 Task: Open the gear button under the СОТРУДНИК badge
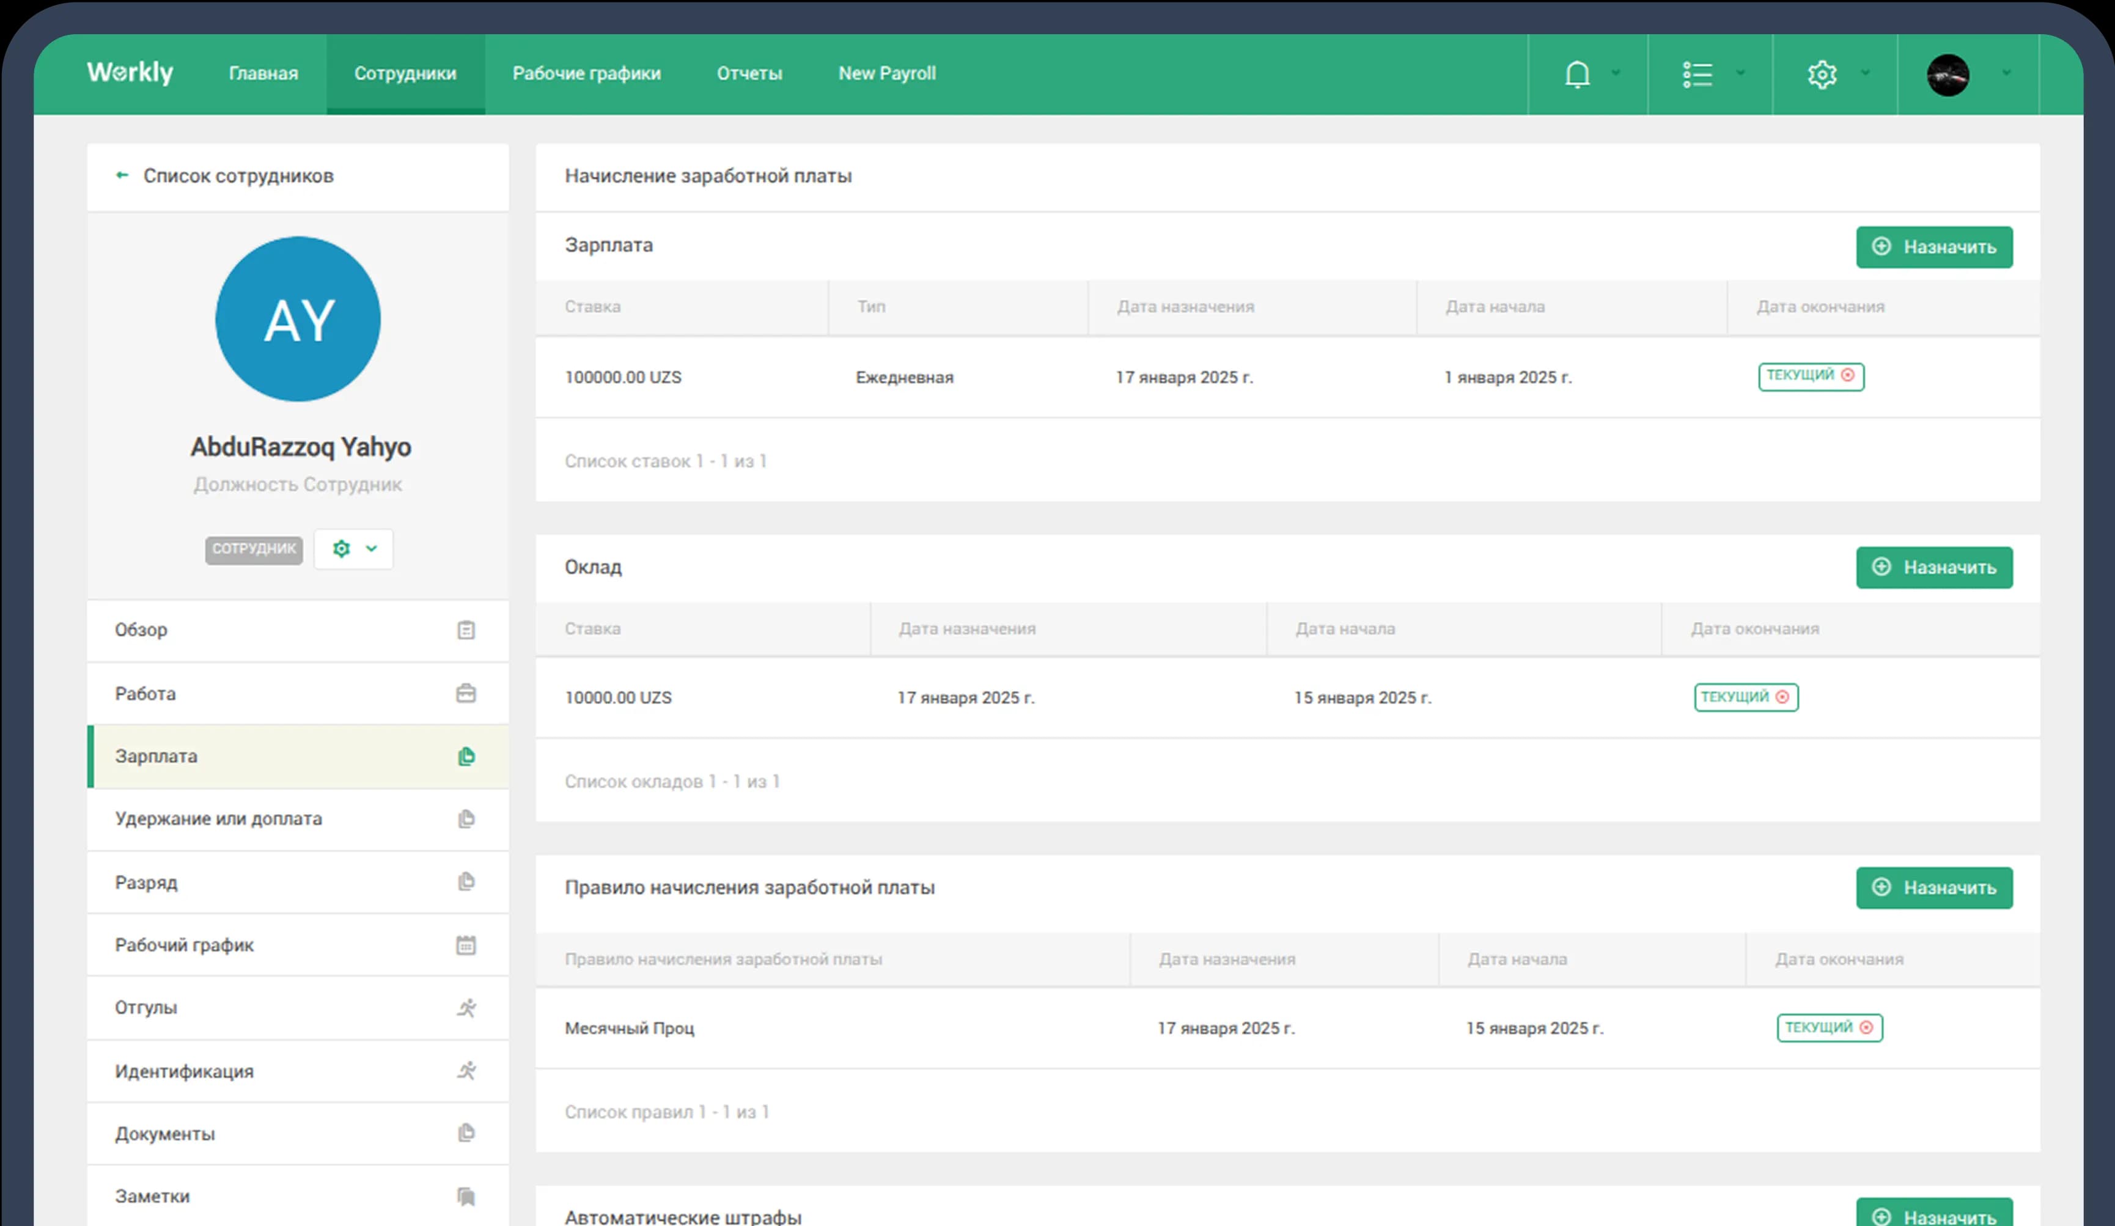(x=340, y=548)
